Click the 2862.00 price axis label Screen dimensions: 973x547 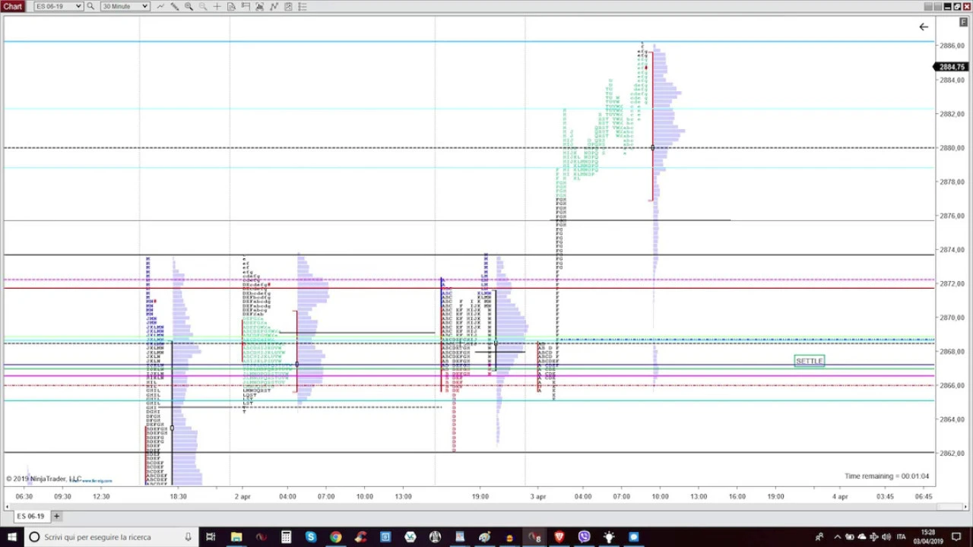(x=952, y=454)
